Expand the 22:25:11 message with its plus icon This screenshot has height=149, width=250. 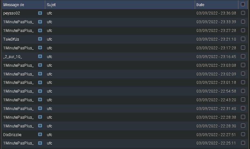[x=40, y=143]
